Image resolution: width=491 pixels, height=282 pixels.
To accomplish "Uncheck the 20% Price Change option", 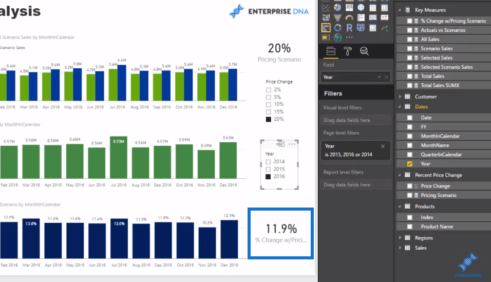I will pos(269,119).
